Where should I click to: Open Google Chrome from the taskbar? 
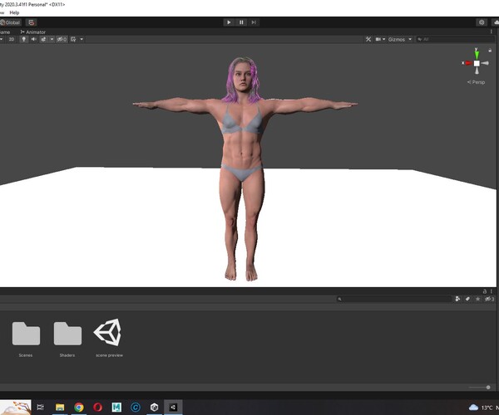click(79, 407)
